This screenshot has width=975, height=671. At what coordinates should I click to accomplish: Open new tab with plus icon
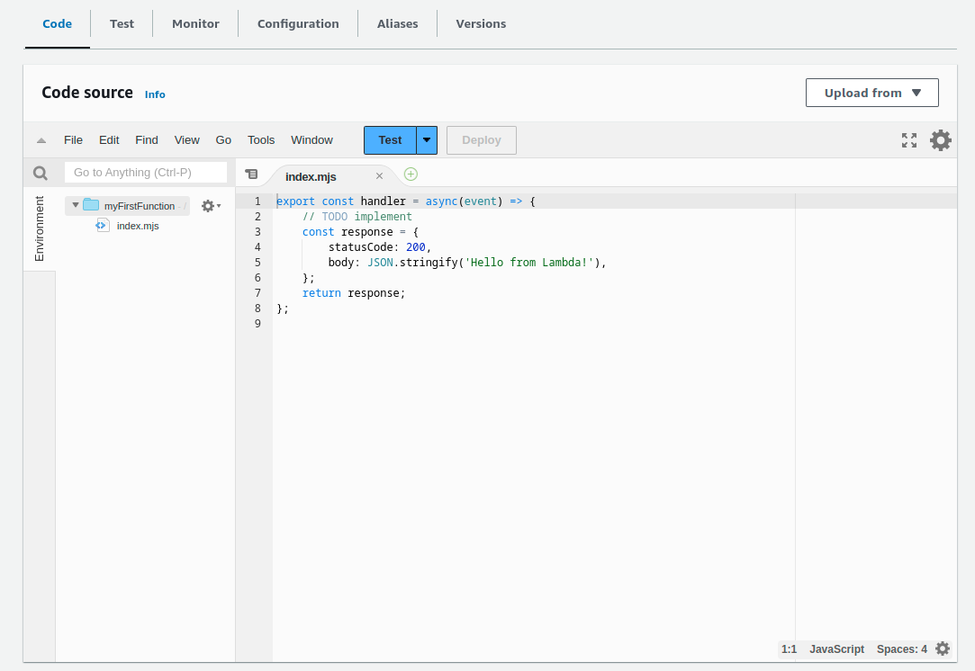point(411,174)
